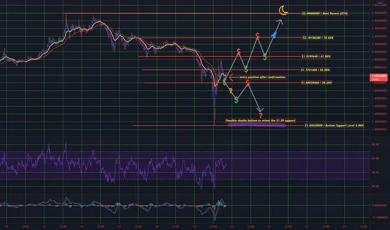Click the green dollar sign on the 50.00% line
390x230 pixels.
click(x=246, y=69)
